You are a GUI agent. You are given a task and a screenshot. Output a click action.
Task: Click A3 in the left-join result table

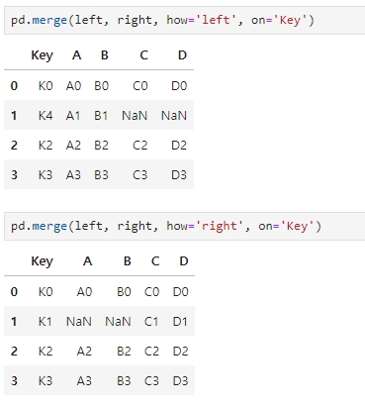(73, 175)
